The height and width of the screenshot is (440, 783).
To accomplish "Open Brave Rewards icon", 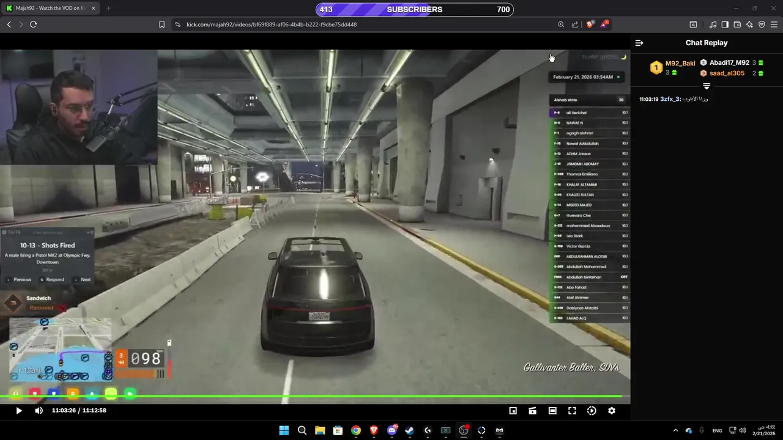I will [604, 24].
